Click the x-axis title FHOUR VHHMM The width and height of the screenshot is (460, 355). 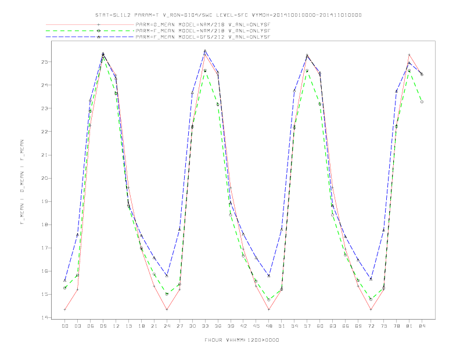(x=242, y=340)
